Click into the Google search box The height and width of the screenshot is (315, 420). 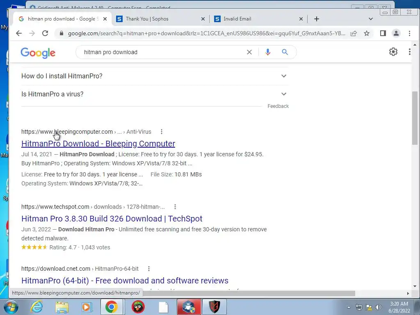coord(163,52)
